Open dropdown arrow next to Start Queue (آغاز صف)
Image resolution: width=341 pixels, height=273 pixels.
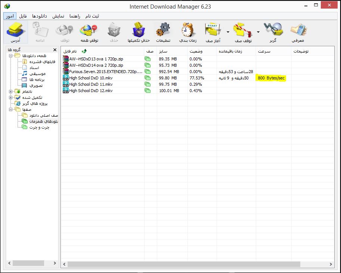[x=228, y=32]
